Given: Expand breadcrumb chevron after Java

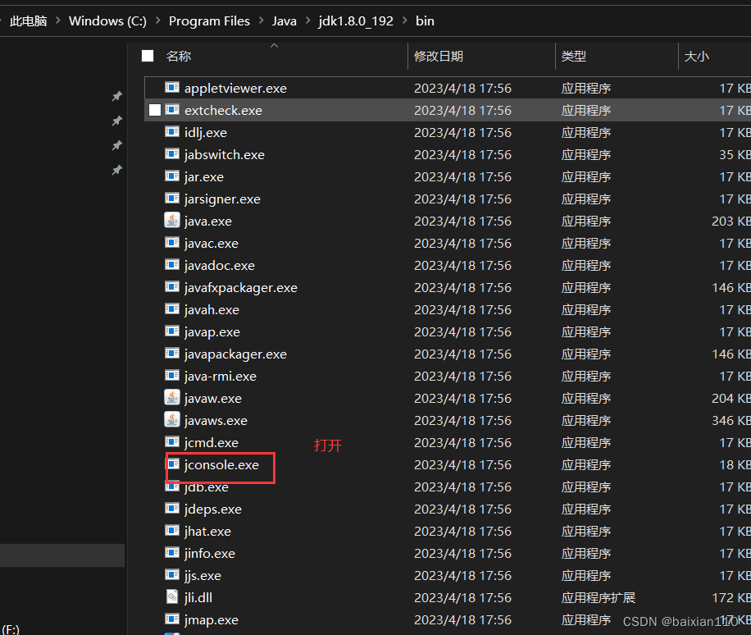Looking at the screenshot, I should (x=307, y=21).
